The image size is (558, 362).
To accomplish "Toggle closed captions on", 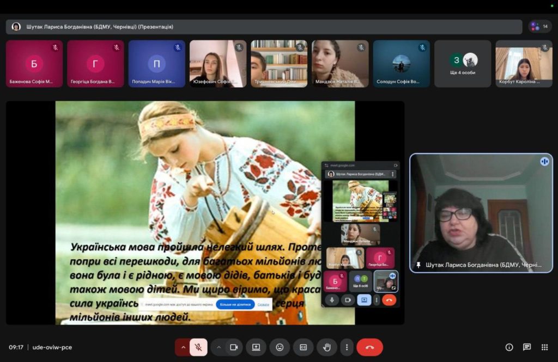I will pos(303,347).
